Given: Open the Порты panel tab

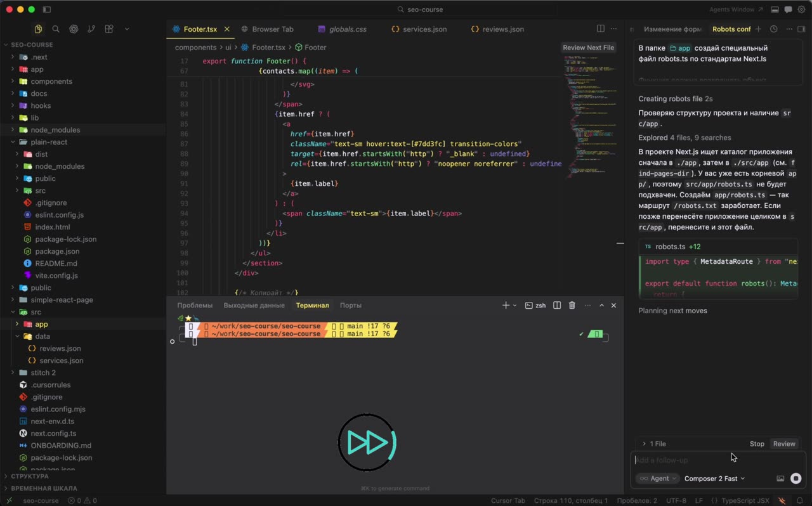Looking at the screenshot, I should coord(350,305).
